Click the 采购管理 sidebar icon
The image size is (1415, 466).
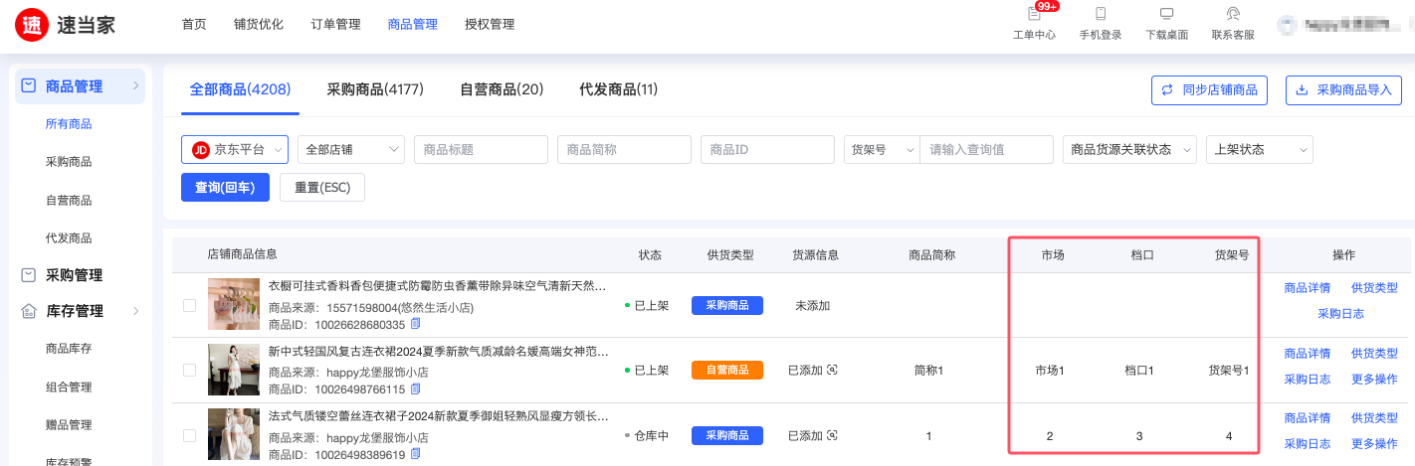coord(29,275)
